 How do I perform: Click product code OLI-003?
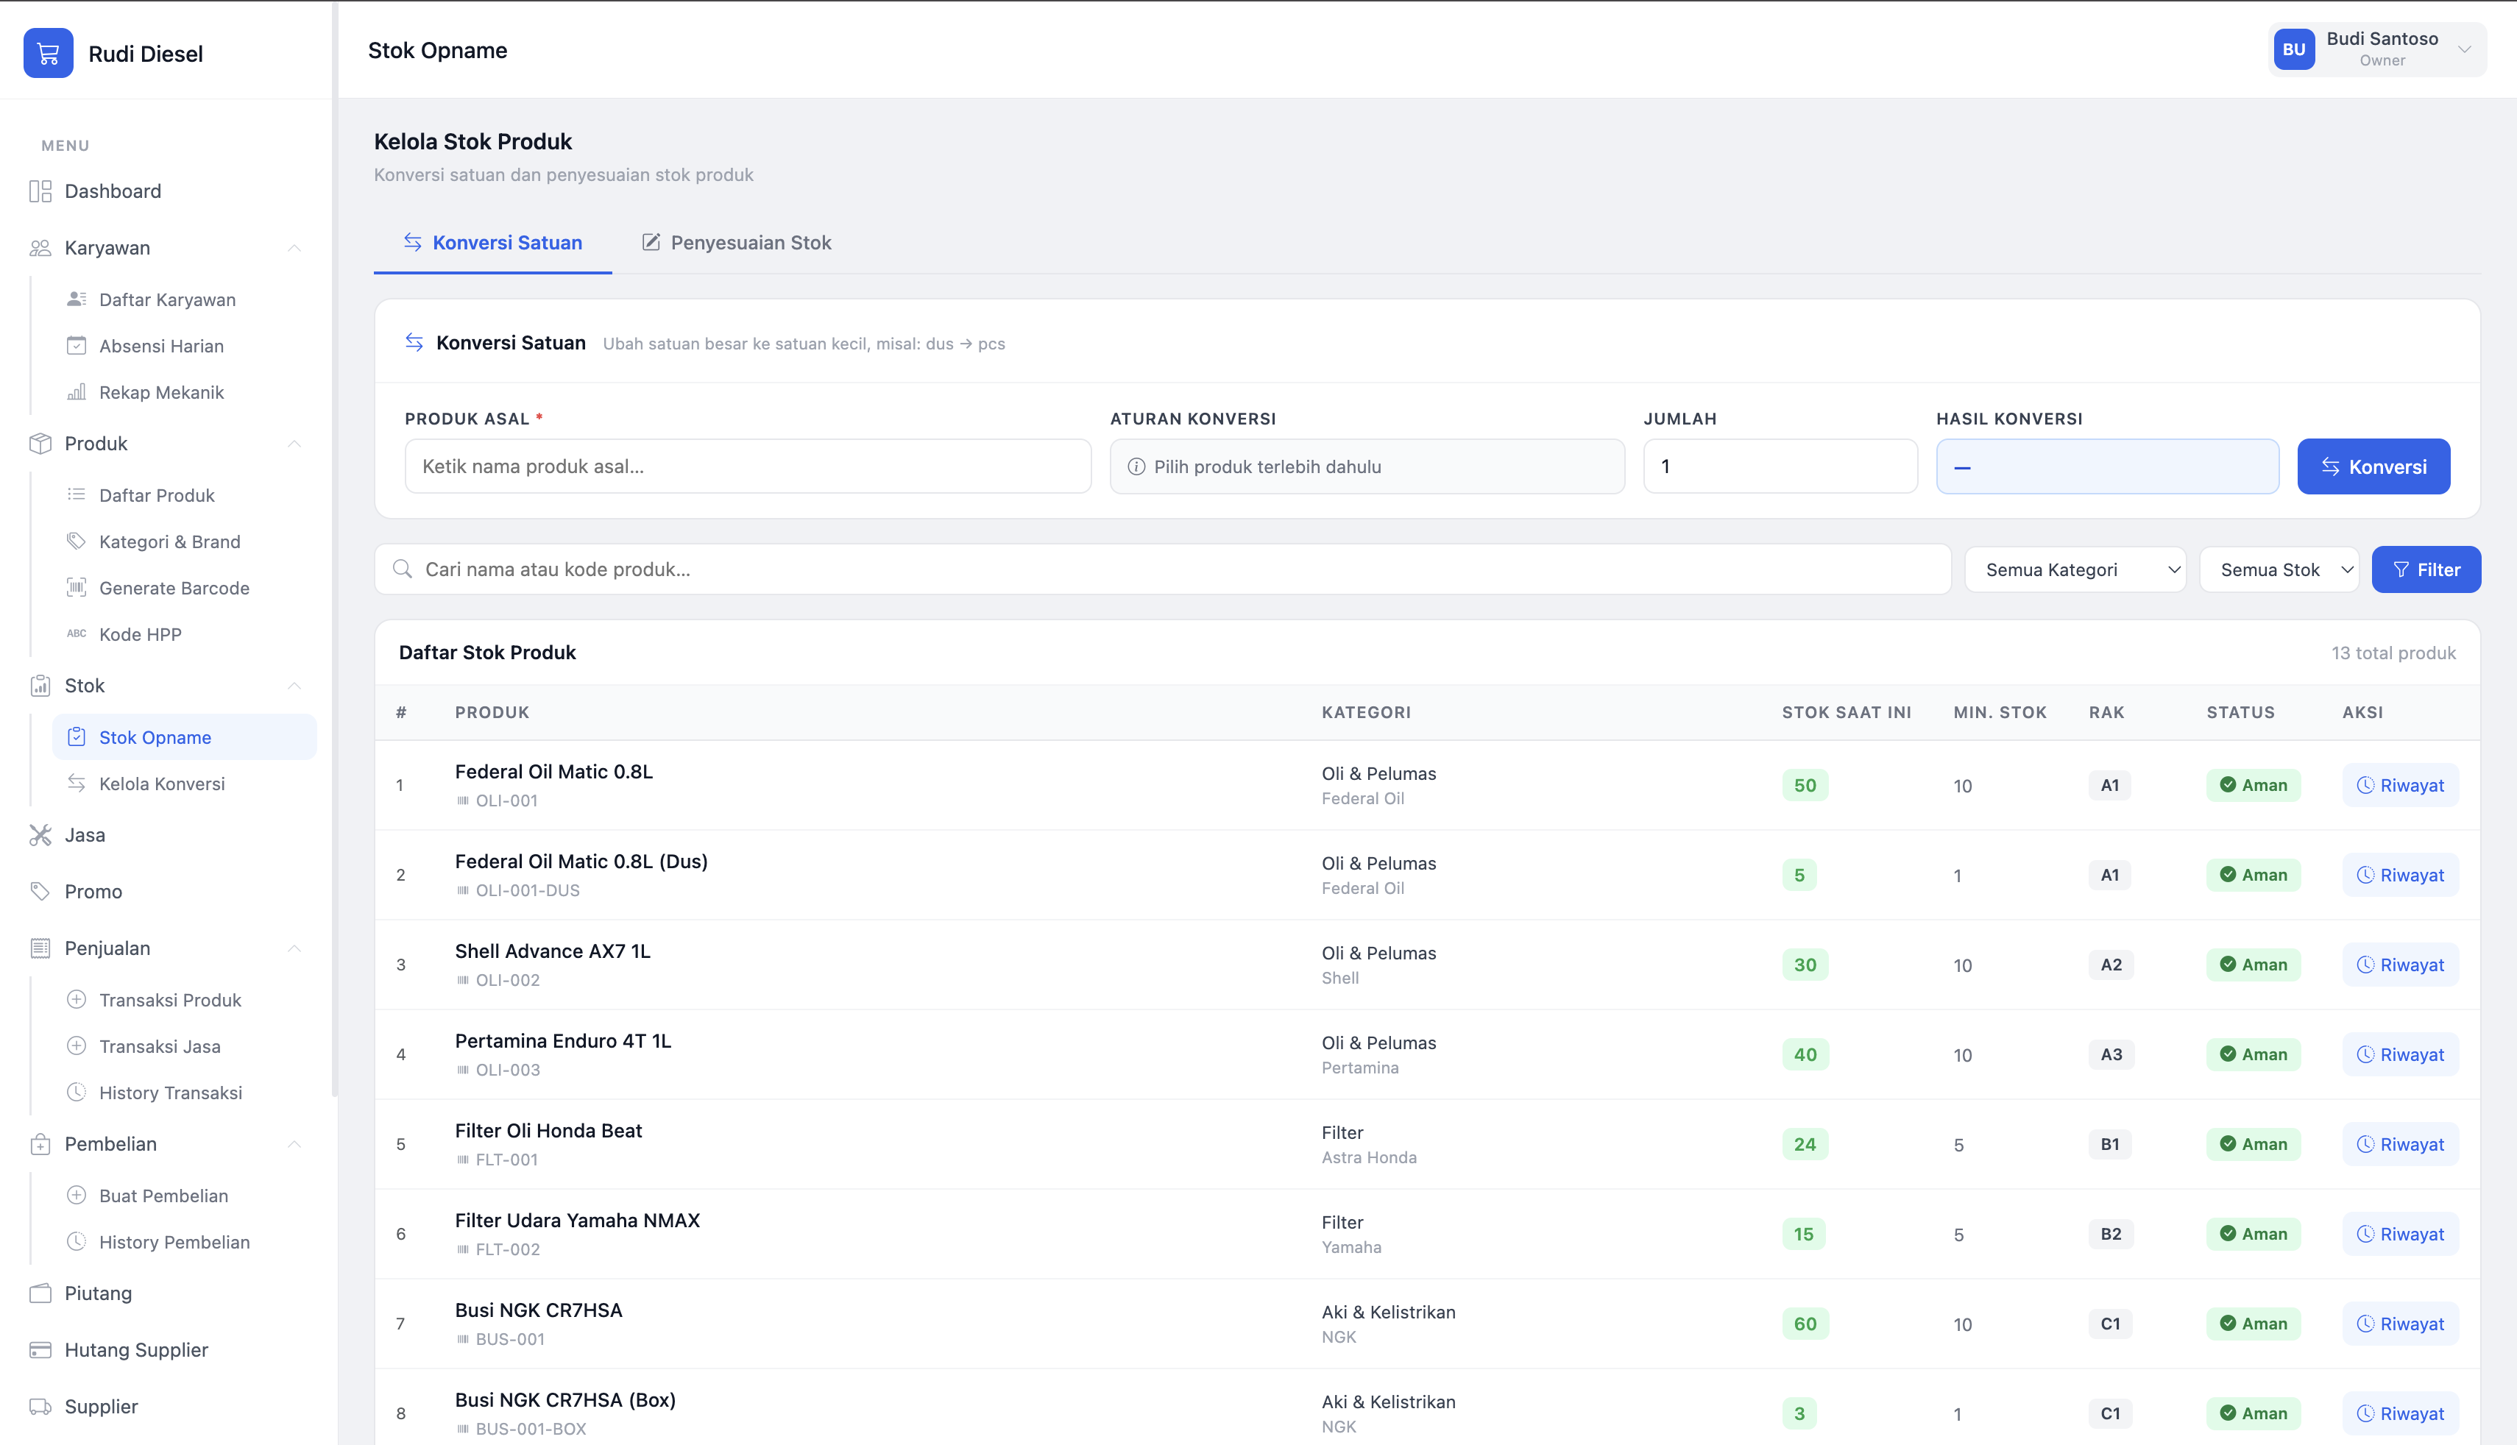tap(507, 1070)
